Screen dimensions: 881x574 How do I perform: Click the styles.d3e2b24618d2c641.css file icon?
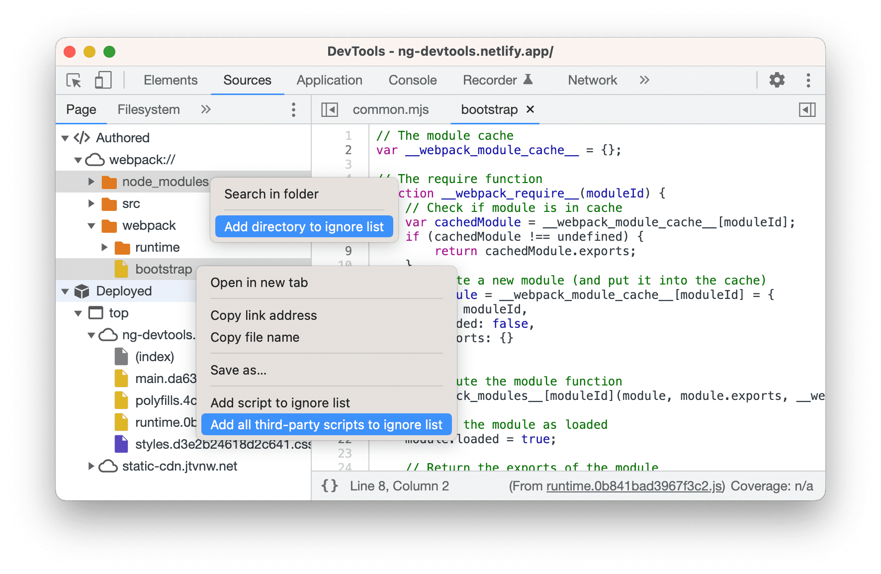121,444
